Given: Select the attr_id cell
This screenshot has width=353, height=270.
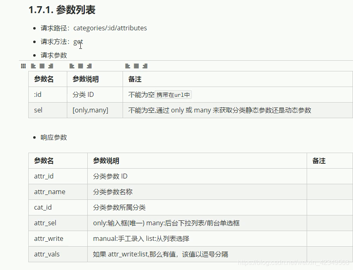Looking at the screenshot, I should (x=58, y=176).
